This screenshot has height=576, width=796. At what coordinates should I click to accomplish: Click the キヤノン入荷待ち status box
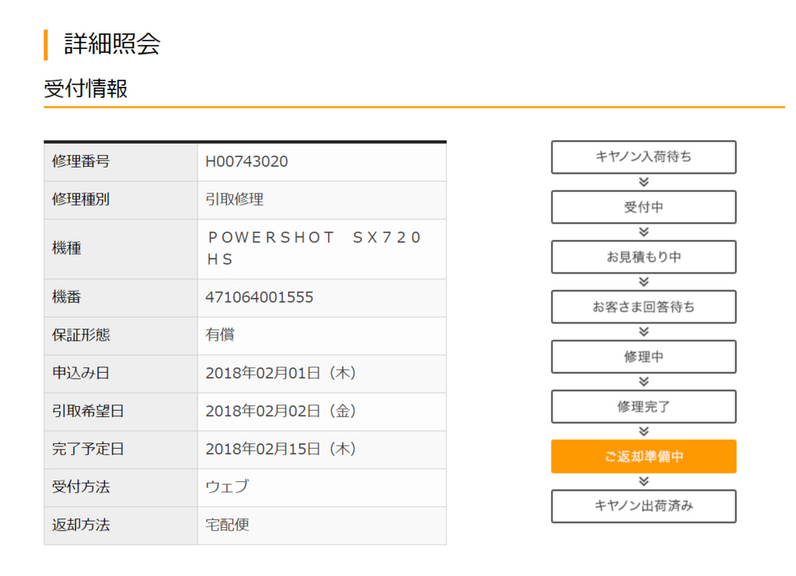tap(643, 157)
